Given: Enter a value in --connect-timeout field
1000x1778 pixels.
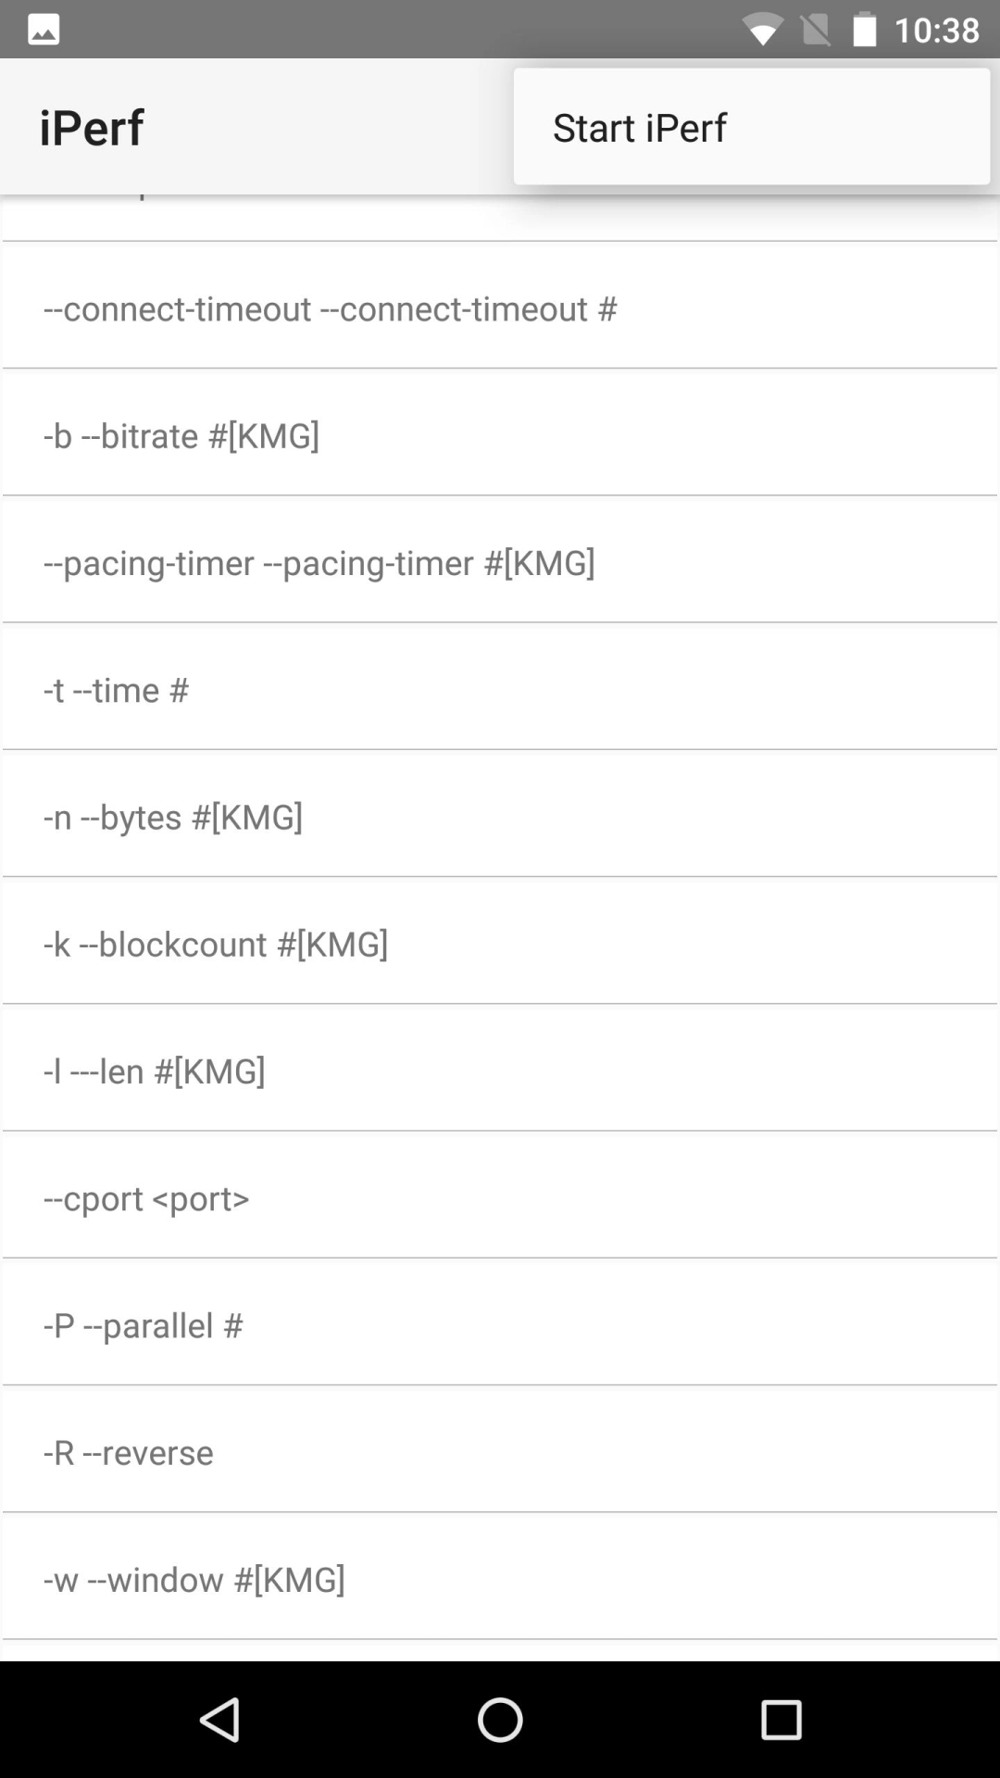Looking at the screenshot, I should click(x=500, y=308).
